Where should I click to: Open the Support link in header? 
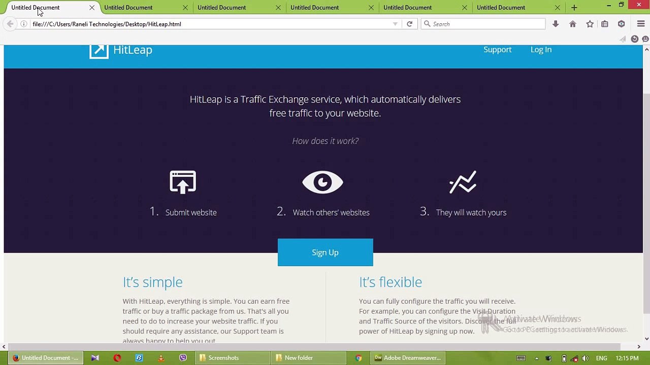pyautogui.click(x=497, y=50)
